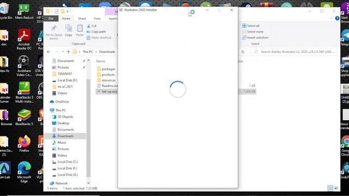
Task: Open the Recycle Bin desktop icon
Action: [x=5, y=11]
